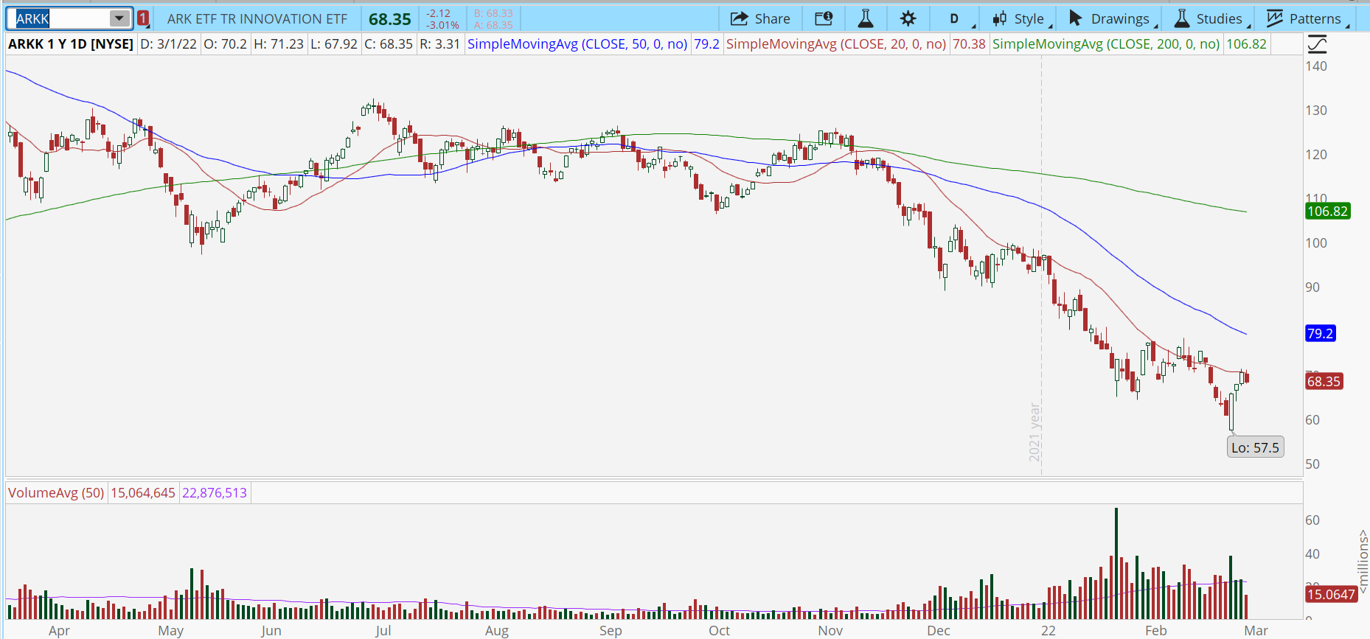Click the flask icon next to Share
Image resolution: width=1370 pixels, height=639 pixels.
tap(866, 18)
